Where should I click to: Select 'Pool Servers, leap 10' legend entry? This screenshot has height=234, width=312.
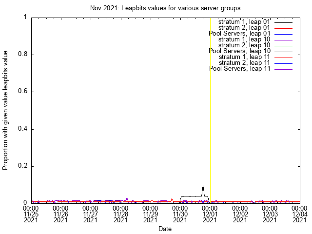pyautogui.click(x=239, y=51)
